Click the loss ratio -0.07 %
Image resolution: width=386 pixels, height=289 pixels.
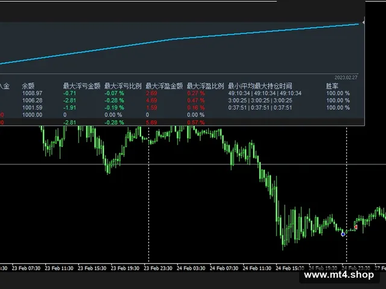[114, 93]
